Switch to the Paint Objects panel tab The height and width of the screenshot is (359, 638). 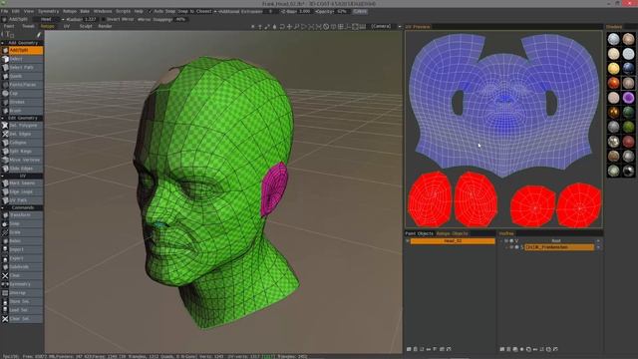tap(419, 233)
